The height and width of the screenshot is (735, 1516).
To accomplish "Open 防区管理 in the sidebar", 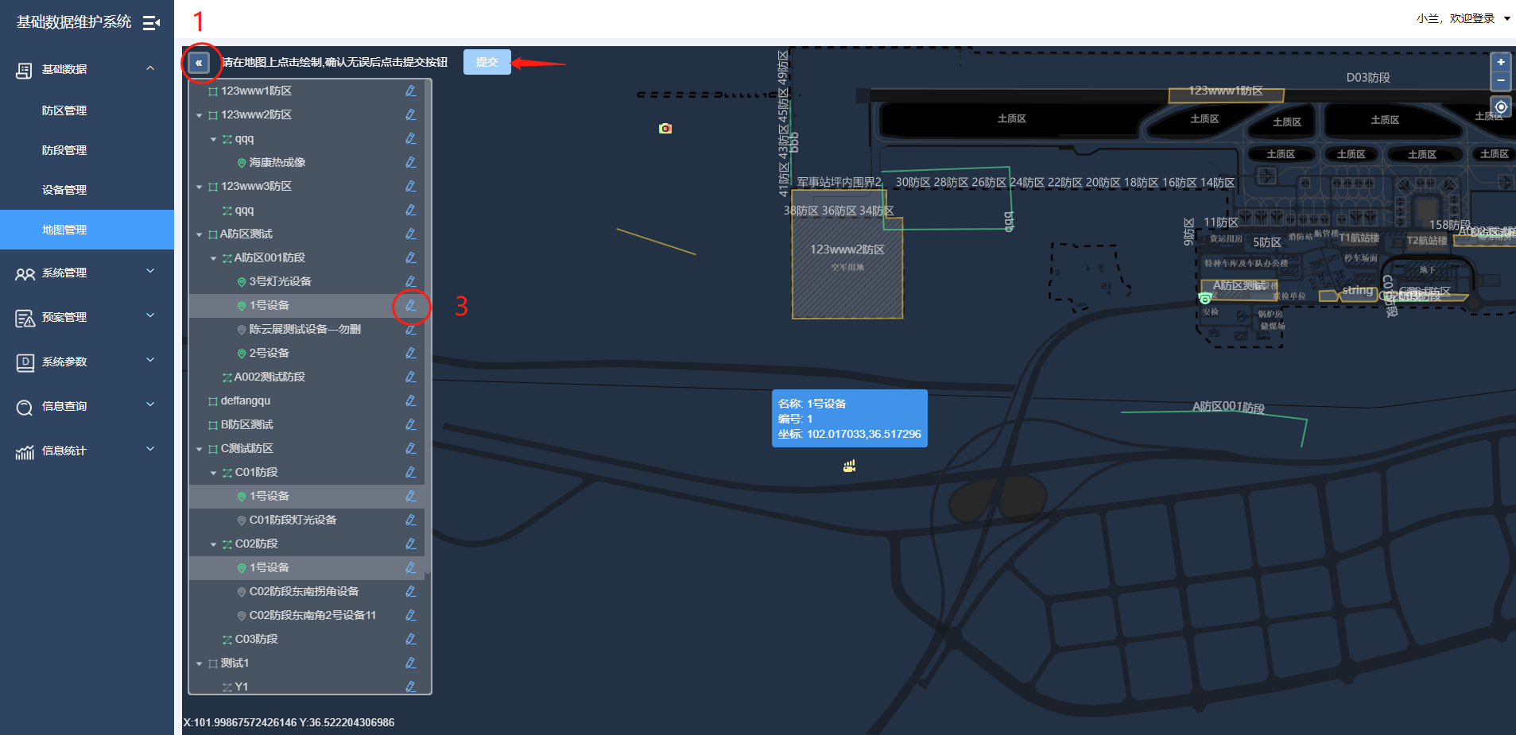I will click(64, 110).
